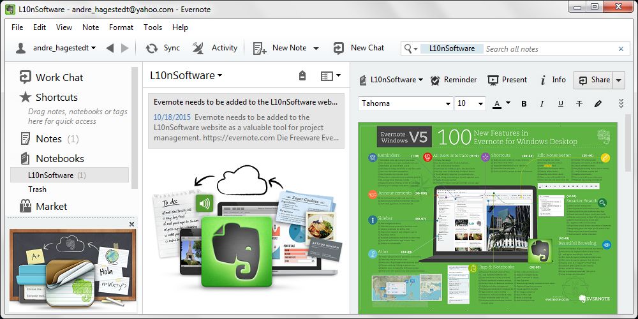638x319 pixels.
Task: Open the Note menu
Action: click(x=91, y=27)
